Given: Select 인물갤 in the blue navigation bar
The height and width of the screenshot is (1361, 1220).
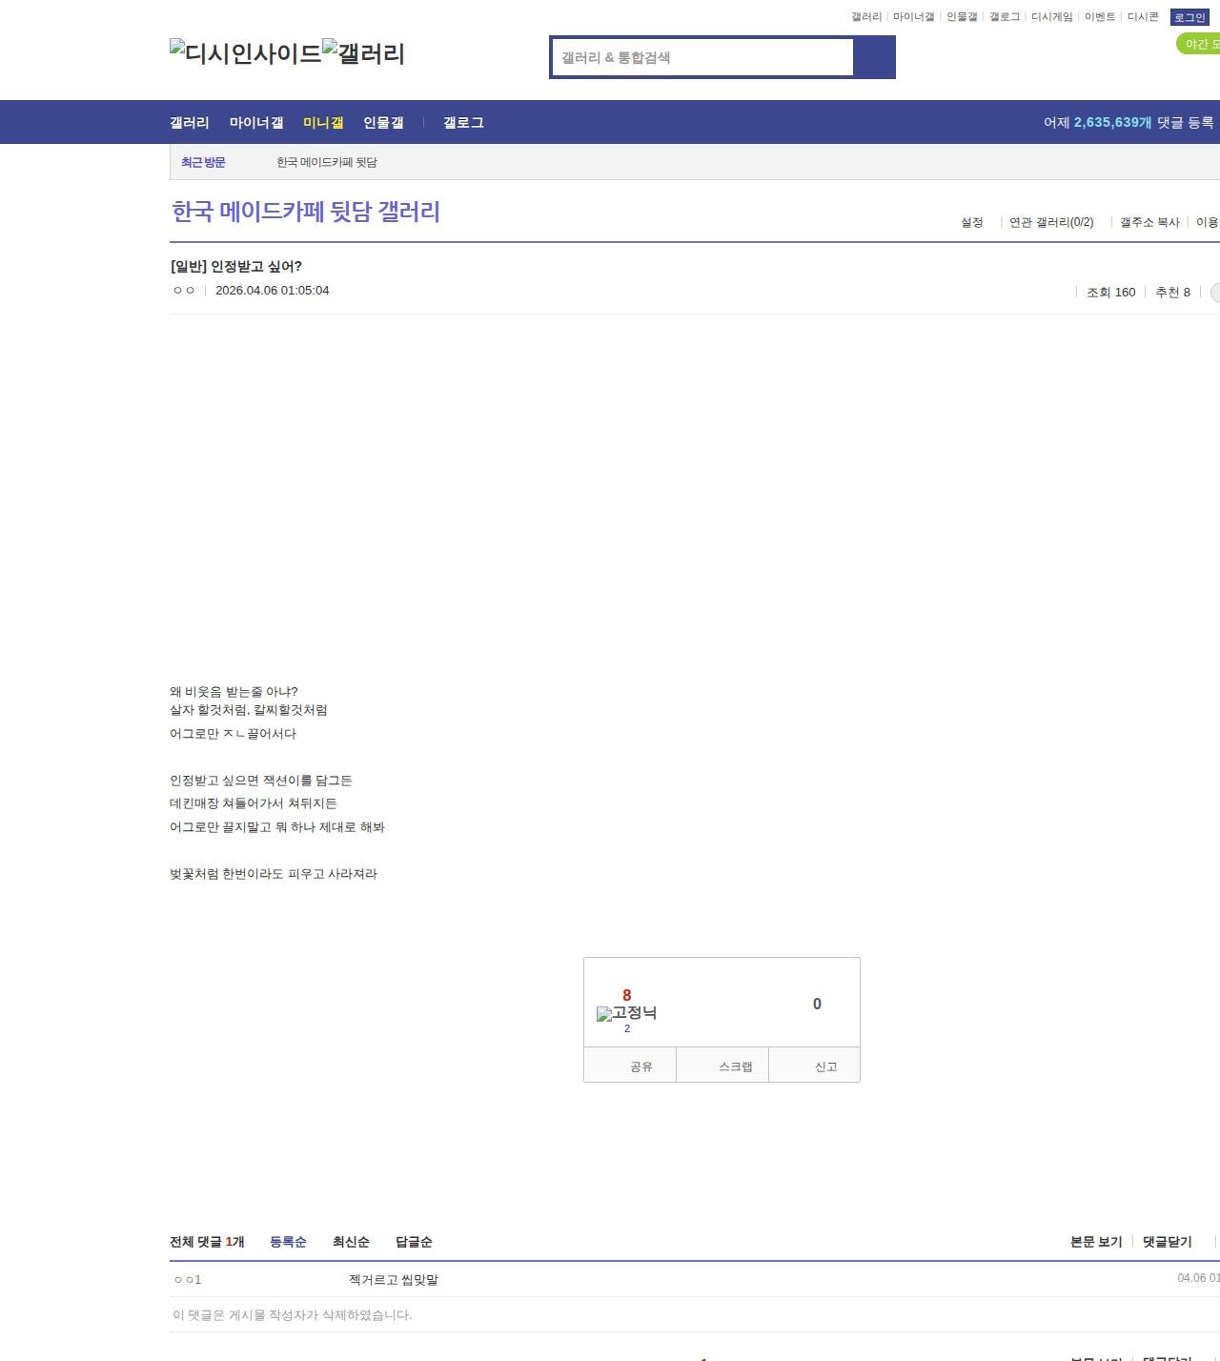Looking at the screenshot, I should (x=383, y=123).
